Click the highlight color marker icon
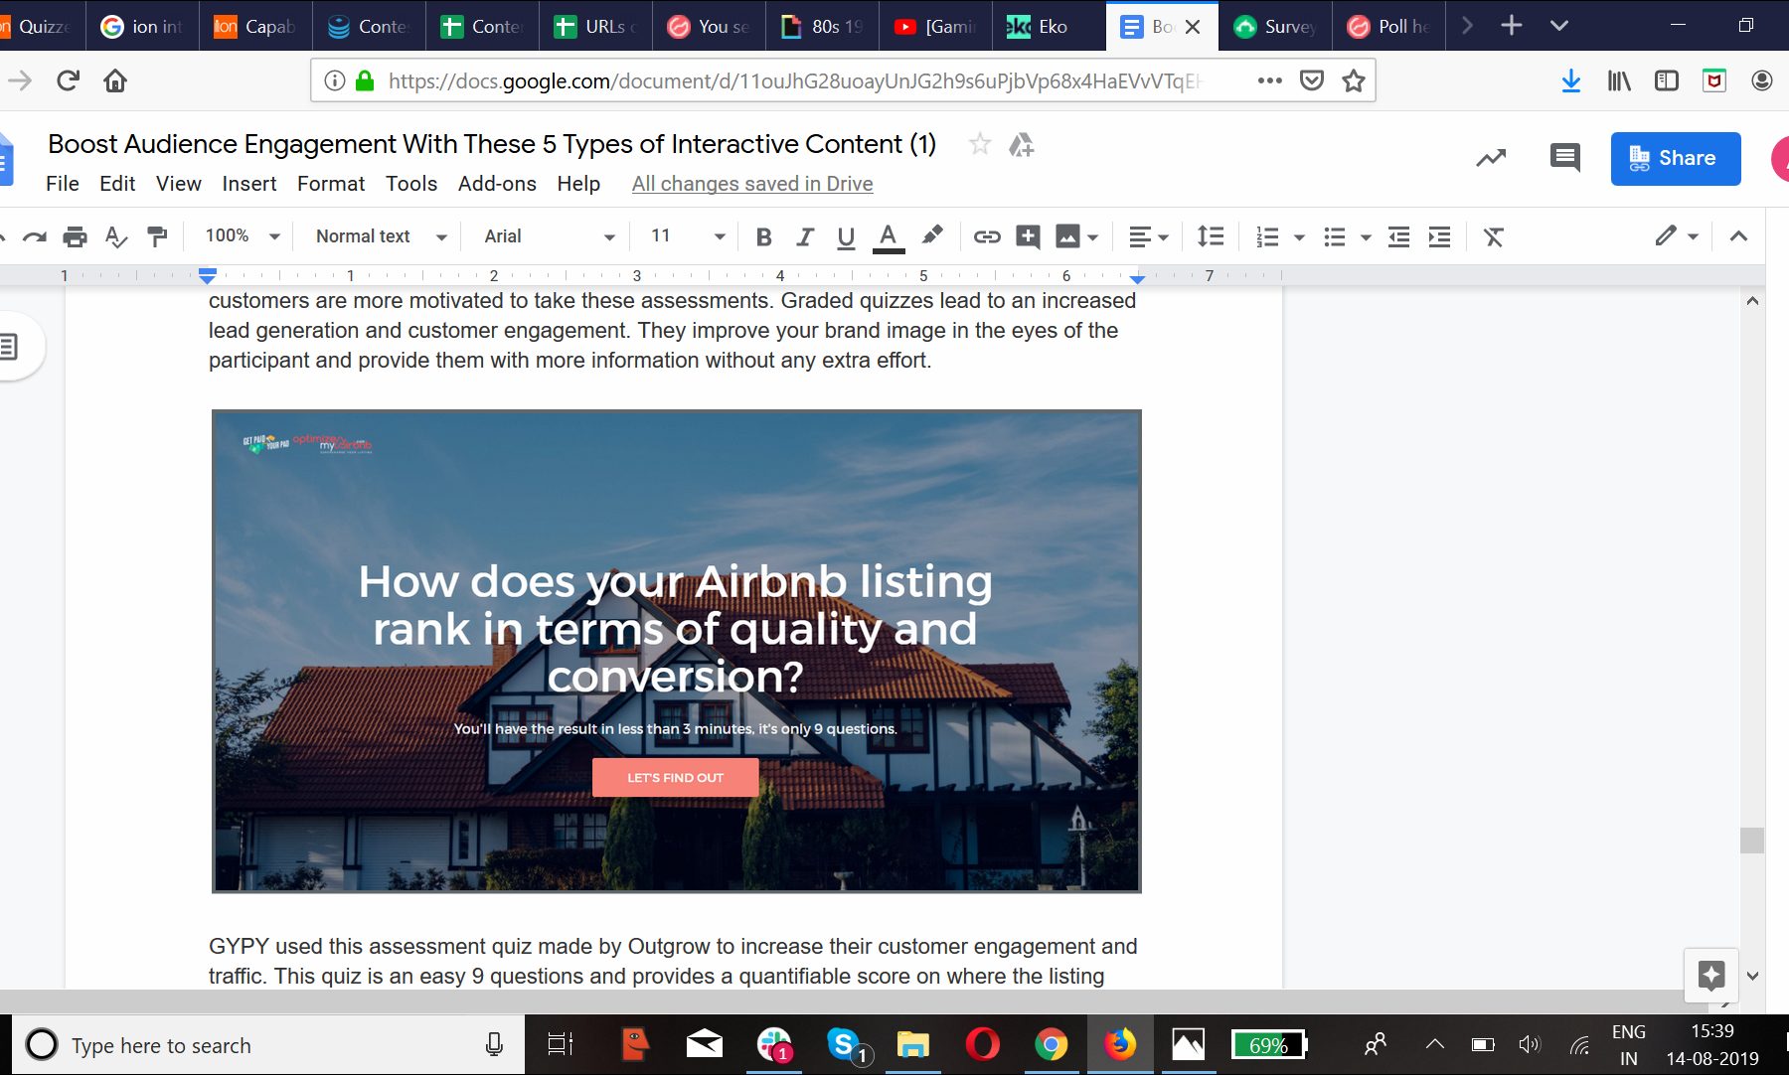Image resolution: width=1789 pixels, height=1075 pixels. pos(931,235)
